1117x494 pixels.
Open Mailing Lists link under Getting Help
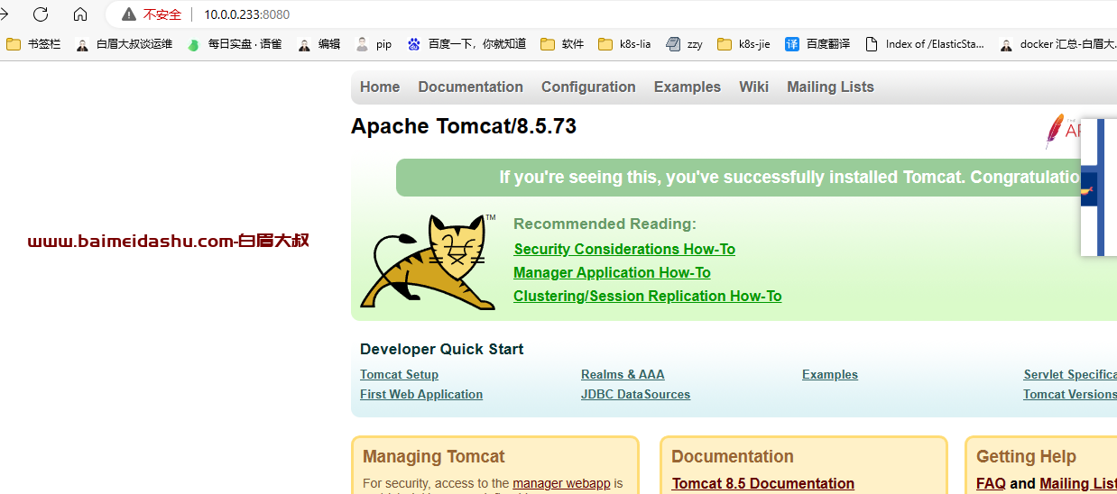coord(1078,483)
